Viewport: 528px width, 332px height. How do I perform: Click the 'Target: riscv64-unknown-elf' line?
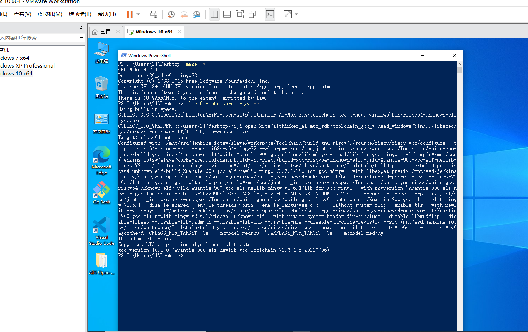point(156,137)
